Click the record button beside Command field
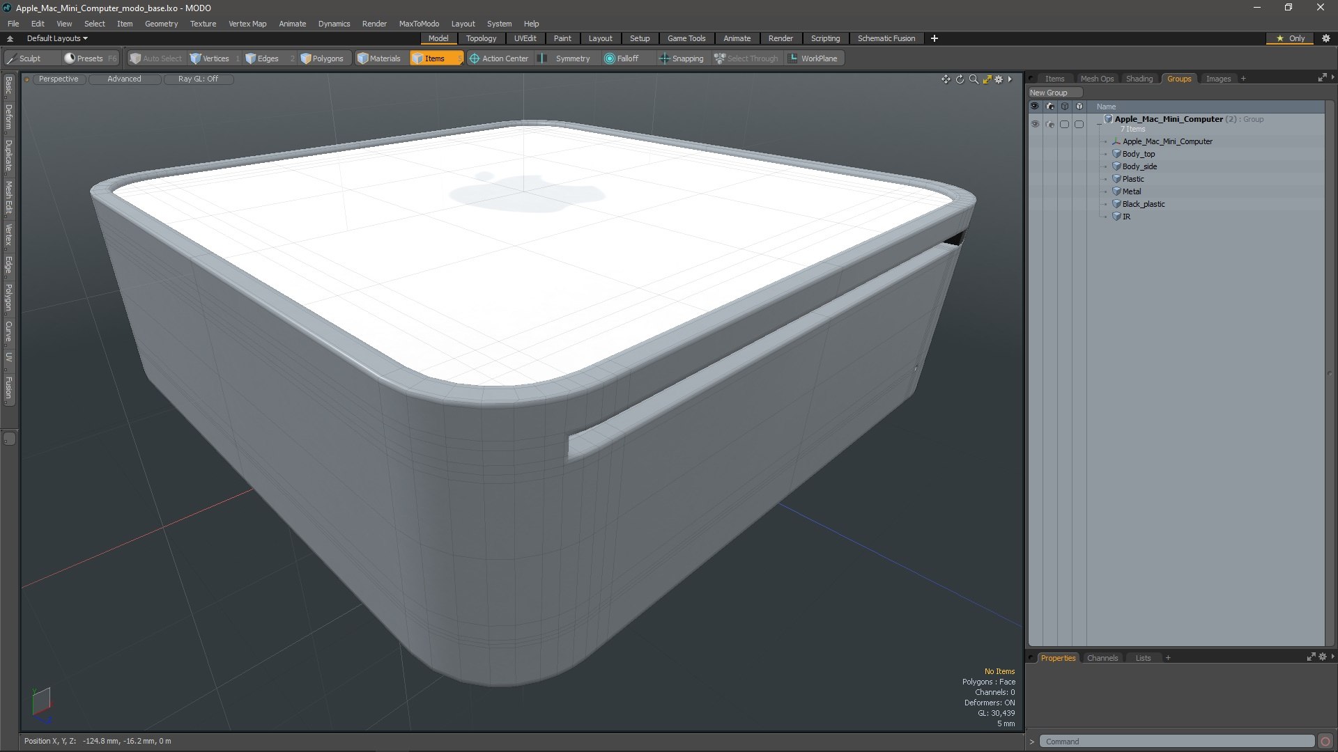1338x752 pixels. pos(1325,742)
